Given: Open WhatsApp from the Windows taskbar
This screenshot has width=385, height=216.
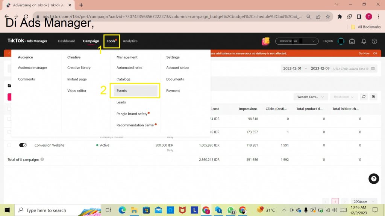Looking at the screenshot, I should click(x=230, y=210).
